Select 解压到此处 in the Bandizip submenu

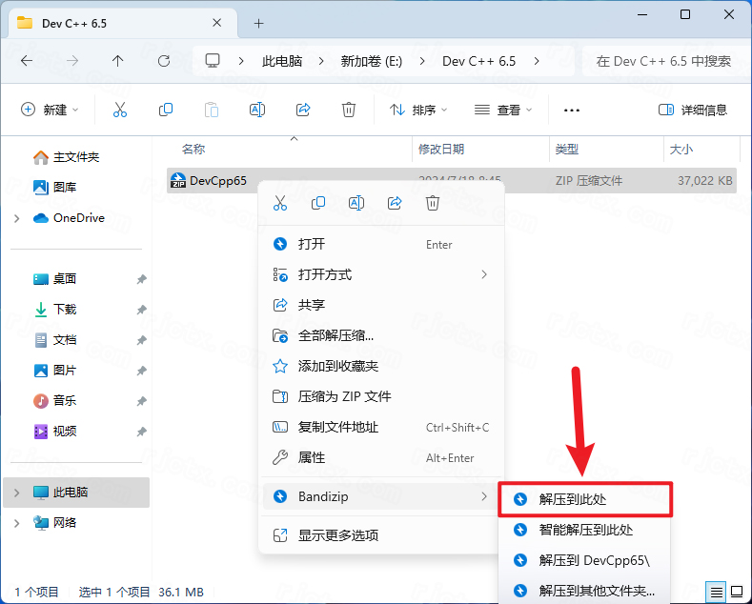point(585,499)
